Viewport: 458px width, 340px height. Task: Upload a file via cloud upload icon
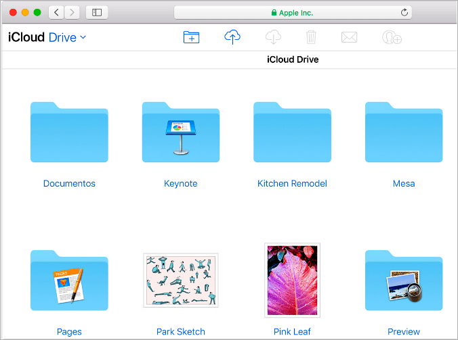[232, 37]
